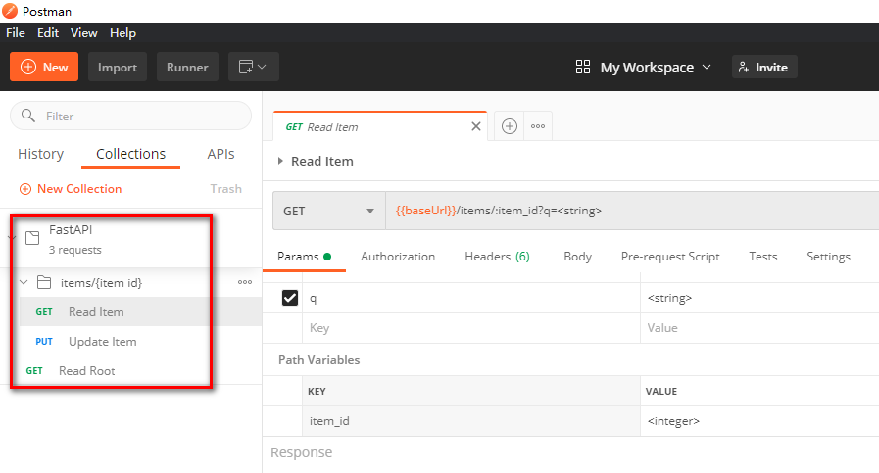Click the search magnifier icon in filter
This screenshot has width=879, height=473.
pyautogui.click(x=28, y=116)
